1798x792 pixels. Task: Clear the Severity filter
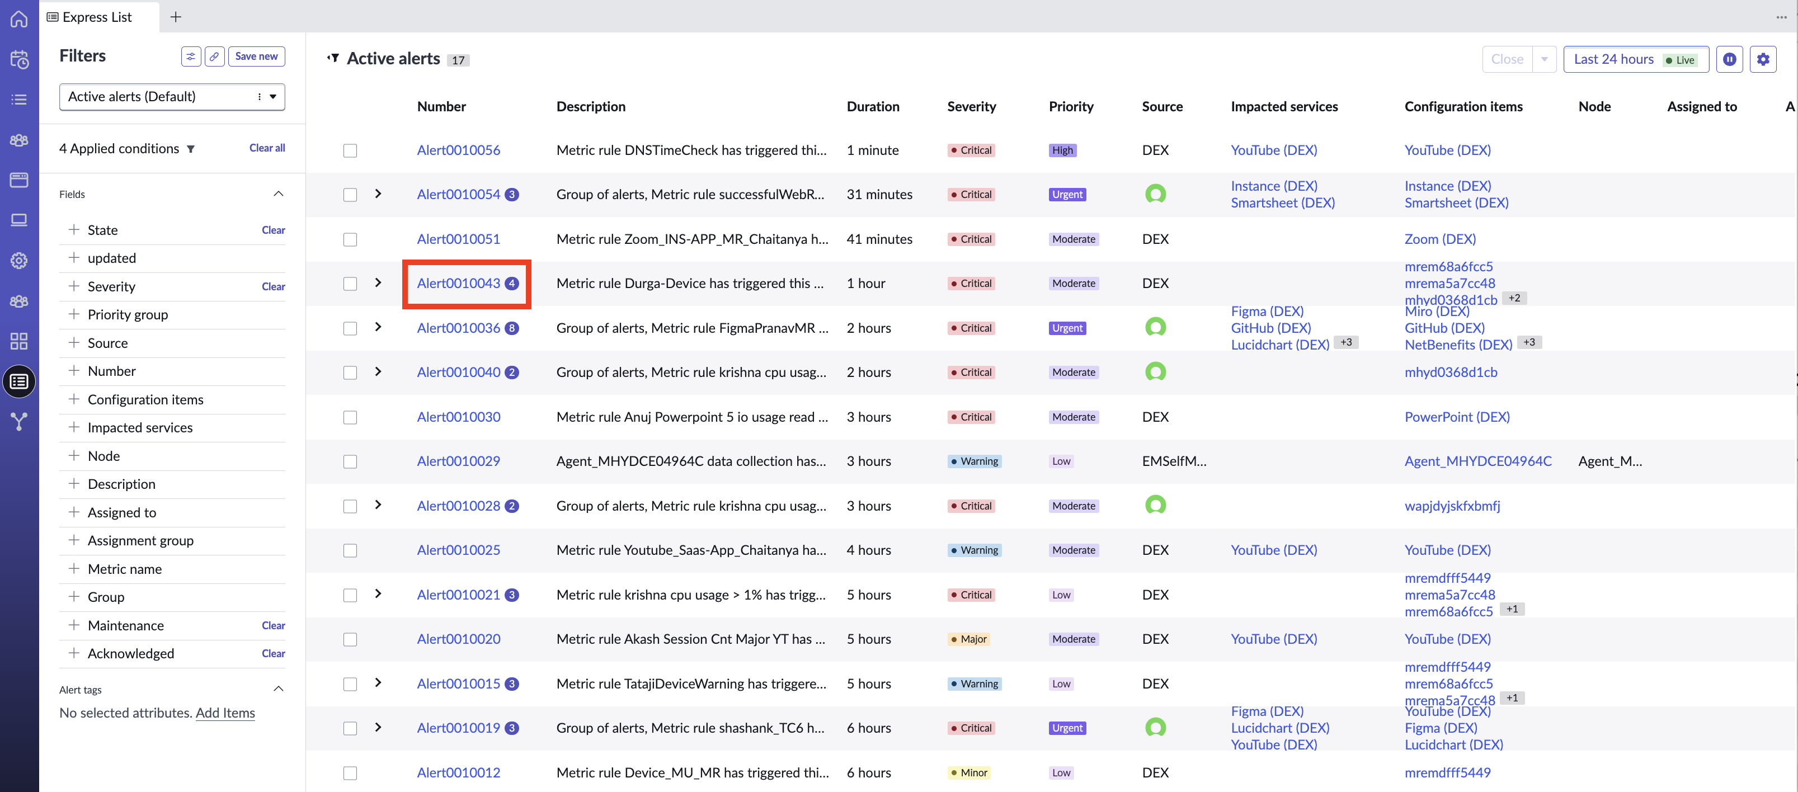pos(273,287)
